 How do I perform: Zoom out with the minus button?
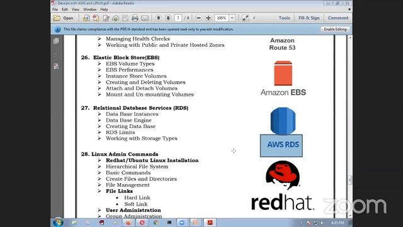click(198, 18)
